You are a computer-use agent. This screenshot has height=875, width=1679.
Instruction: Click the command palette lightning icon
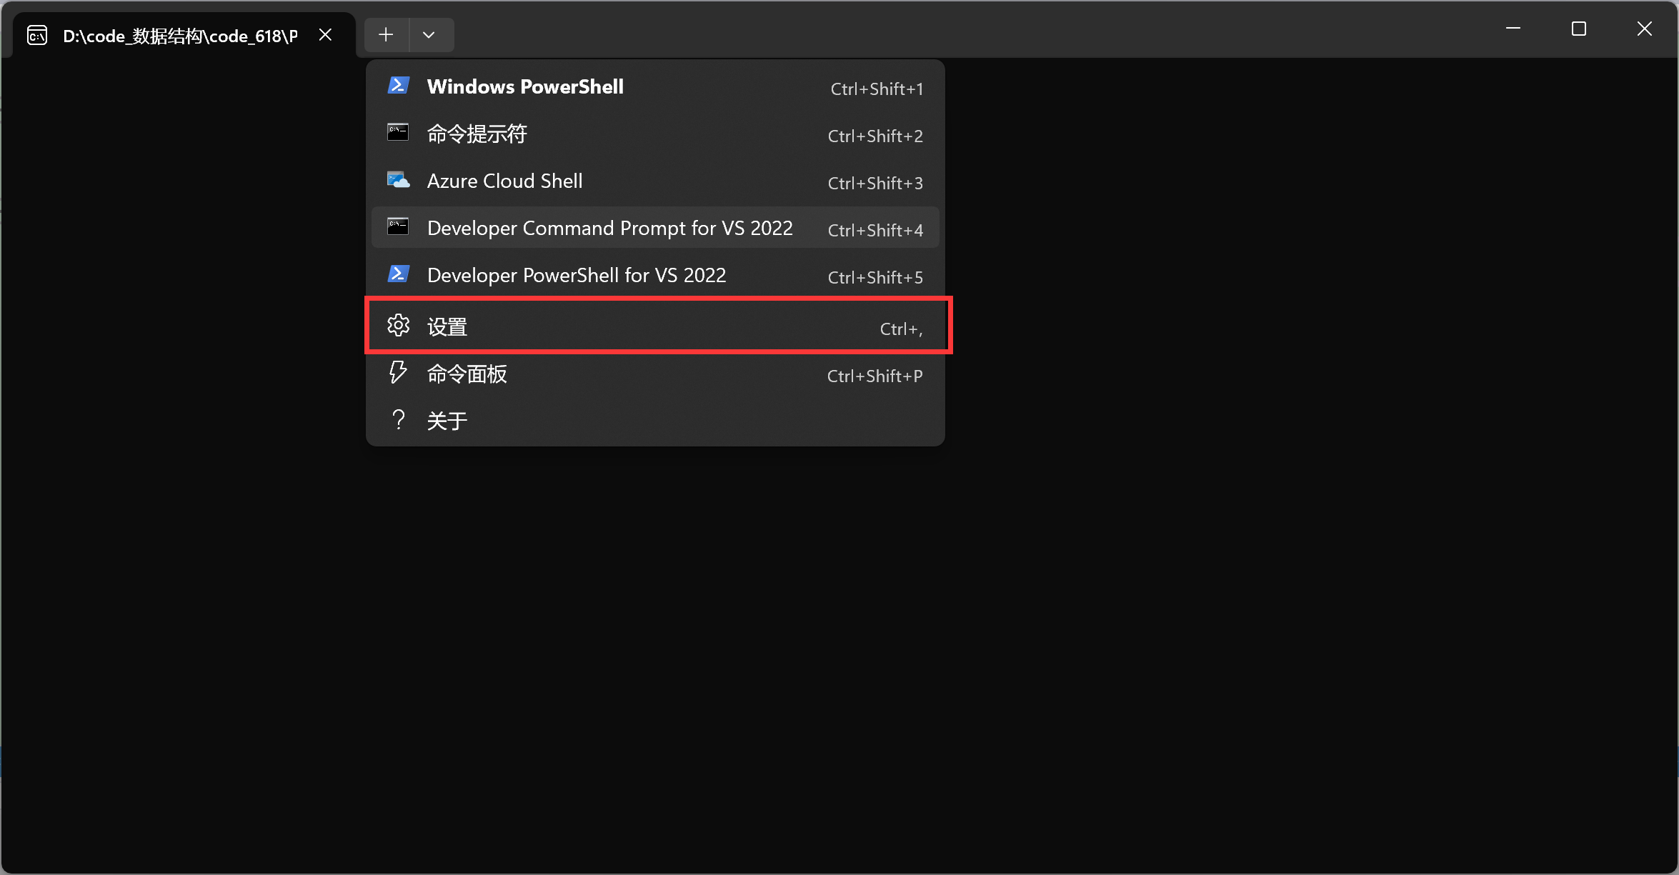tap(398, 373)
